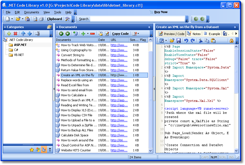
Task: Toggle the highlighted library icon in Categories footer
Action: pyautogui.click(x=44, y=150)
